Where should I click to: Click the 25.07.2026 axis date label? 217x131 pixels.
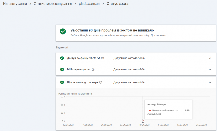click(201, 125)
